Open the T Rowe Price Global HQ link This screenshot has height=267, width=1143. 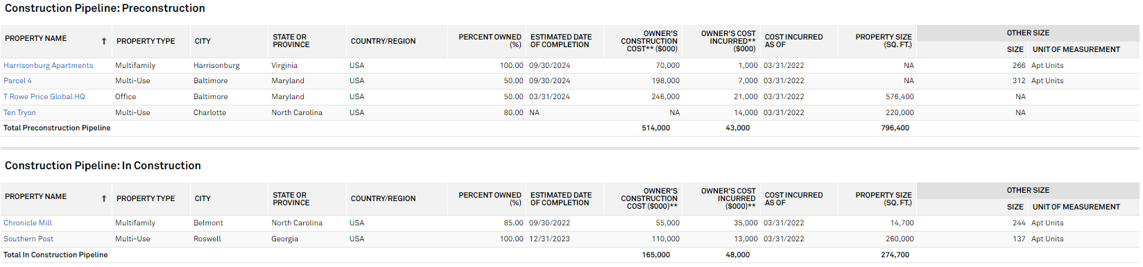point(44,96)
